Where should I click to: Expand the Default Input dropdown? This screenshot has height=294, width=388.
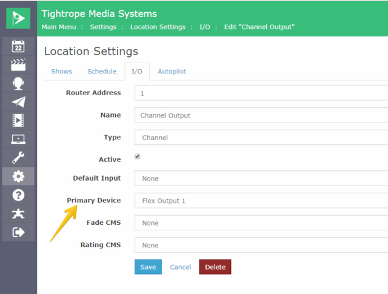coord(261,178)
